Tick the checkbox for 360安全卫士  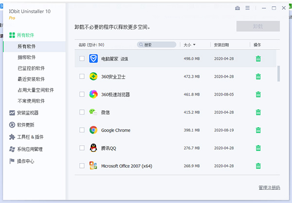(82, 76)
